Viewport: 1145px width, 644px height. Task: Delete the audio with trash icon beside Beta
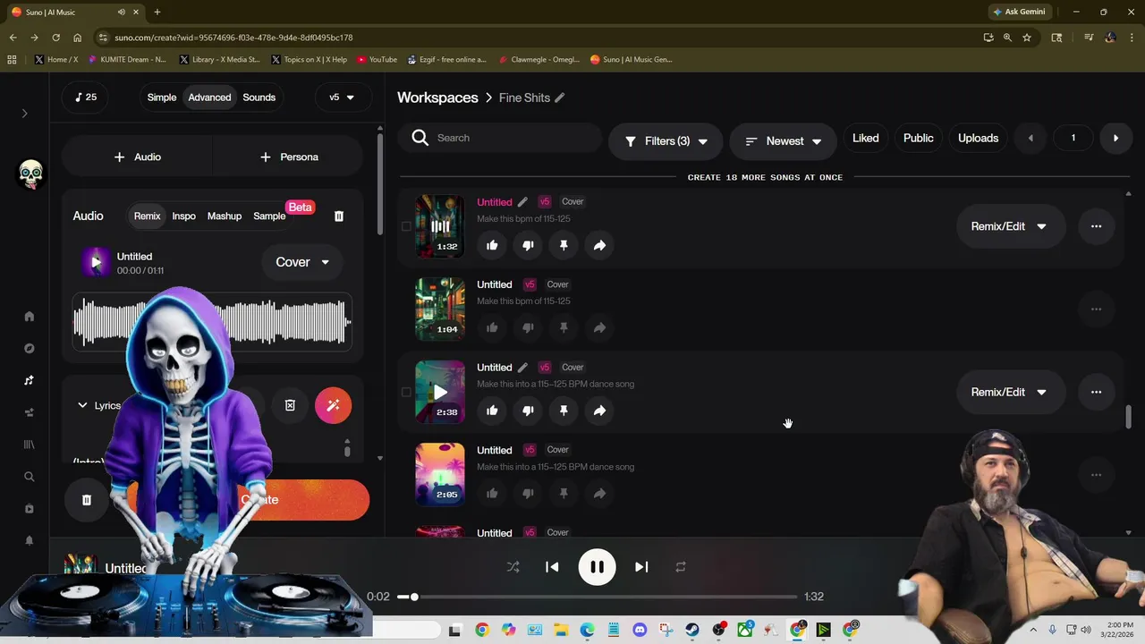(339, 216)
